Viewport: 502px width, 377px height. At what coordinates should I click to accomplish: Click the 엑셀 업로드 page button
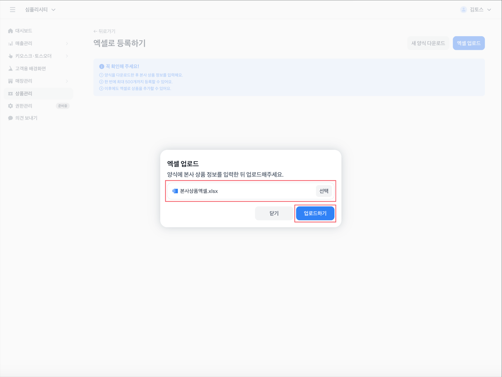point(469,43)
